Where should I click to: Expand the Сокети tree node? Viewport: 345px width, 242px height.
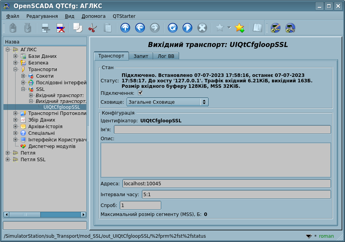[23, 76]
